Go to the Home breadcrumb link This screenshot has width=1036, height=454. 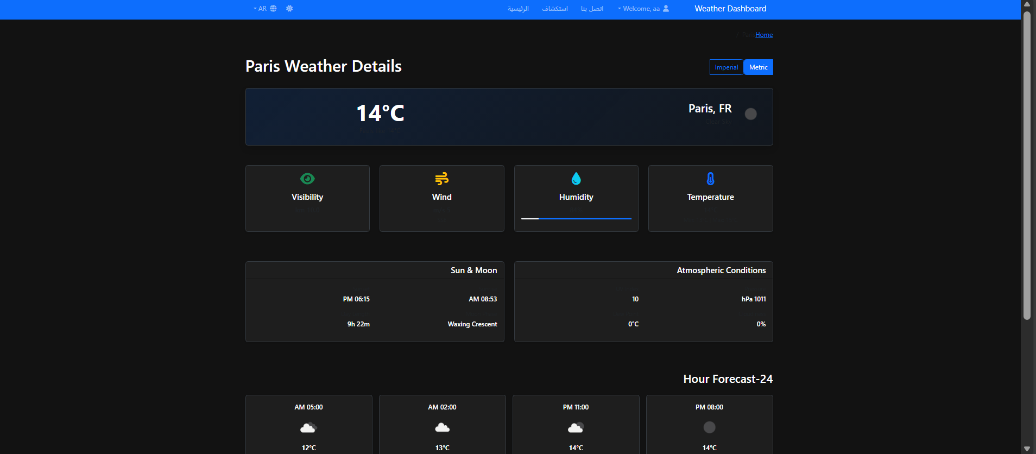click(x=764, y=35)
